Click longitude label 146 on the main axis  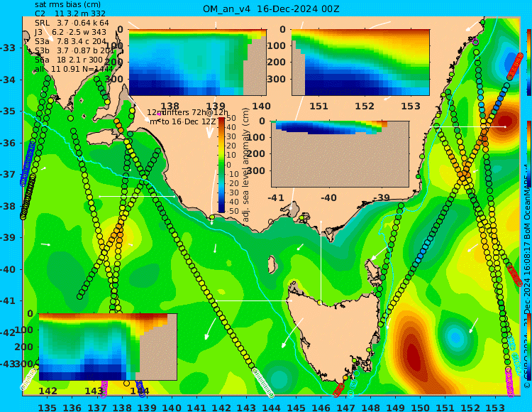pos(321,407)
